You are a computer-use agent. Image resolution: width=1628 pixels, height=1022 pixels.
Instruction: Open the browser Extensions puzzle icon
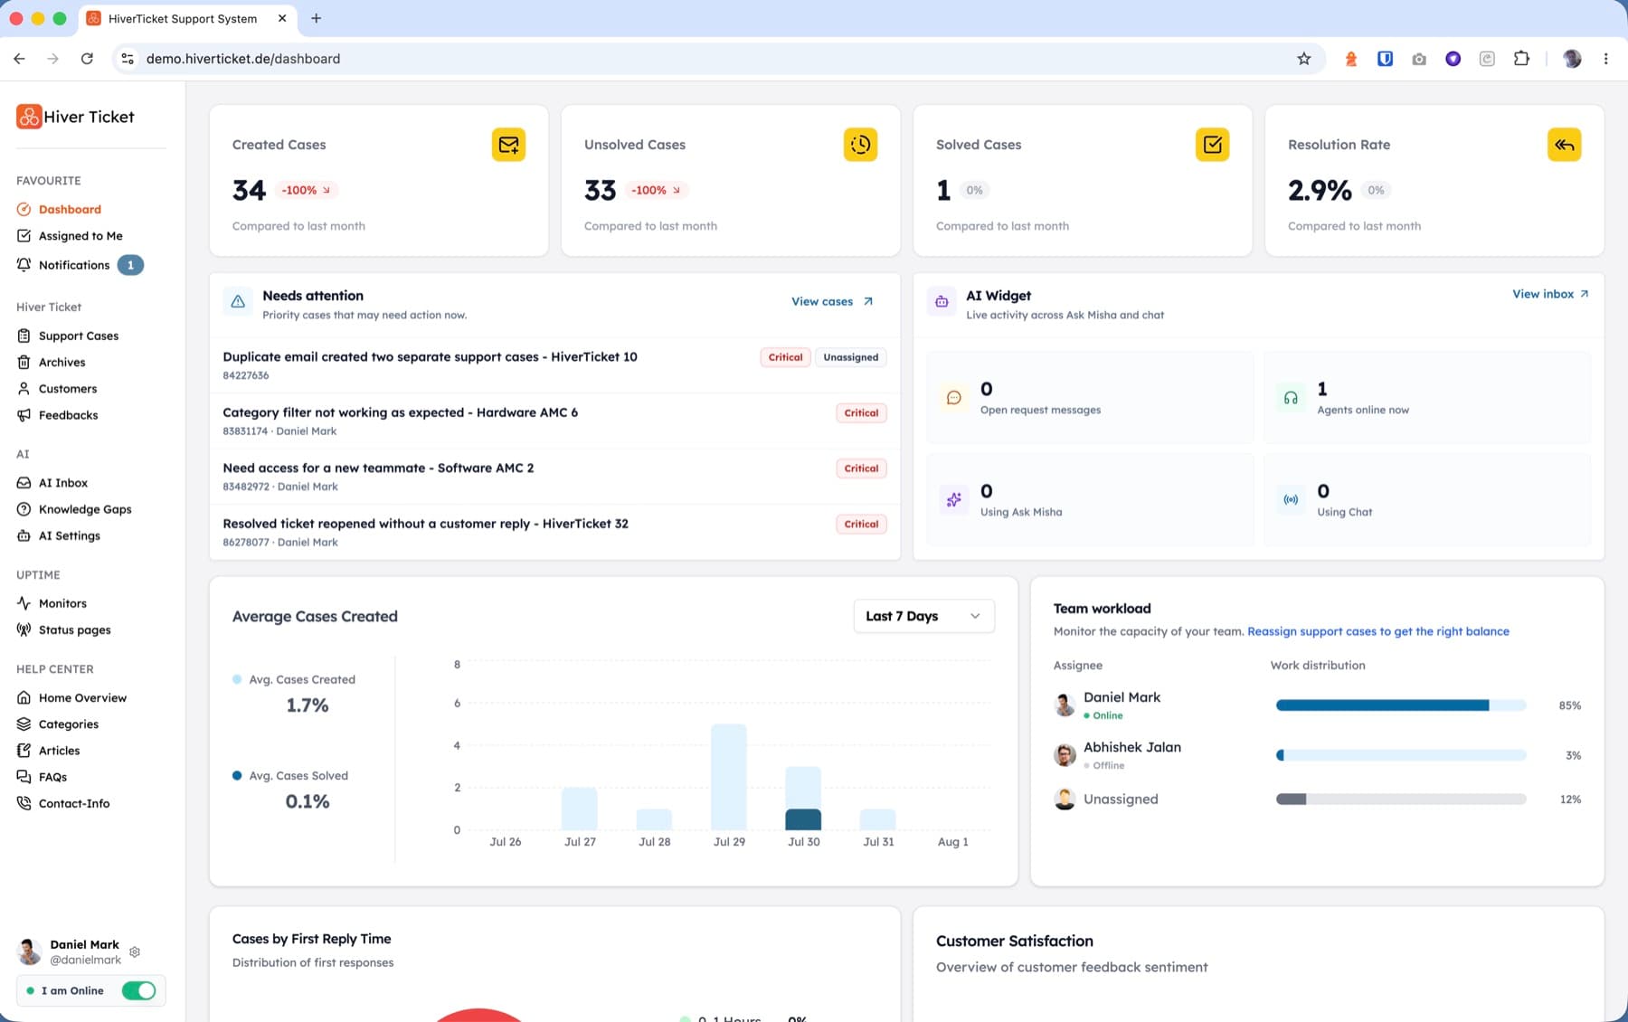[x=1521, y=59]
